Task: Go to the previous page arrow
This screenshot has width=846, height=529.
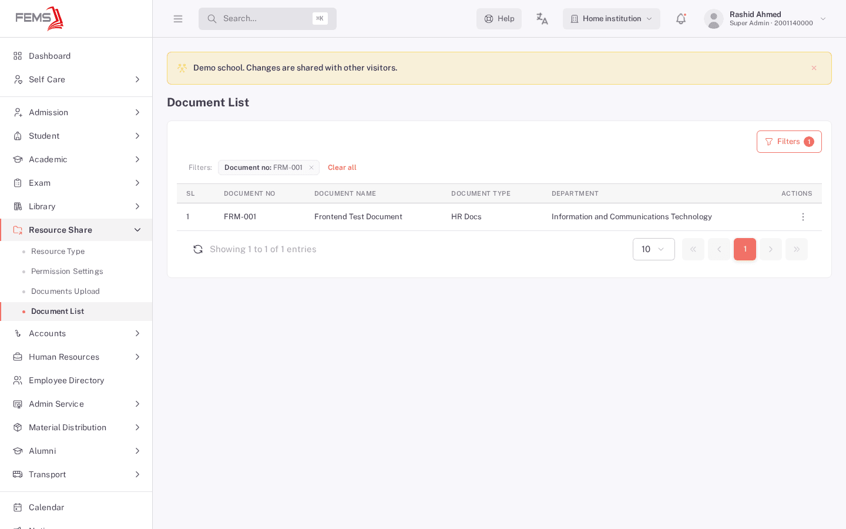Action: coord(719,249)
